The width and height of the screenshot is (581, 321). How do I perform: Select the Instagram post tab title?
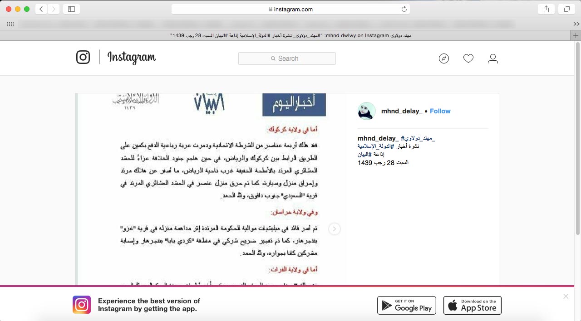click(x=290, y=35)
